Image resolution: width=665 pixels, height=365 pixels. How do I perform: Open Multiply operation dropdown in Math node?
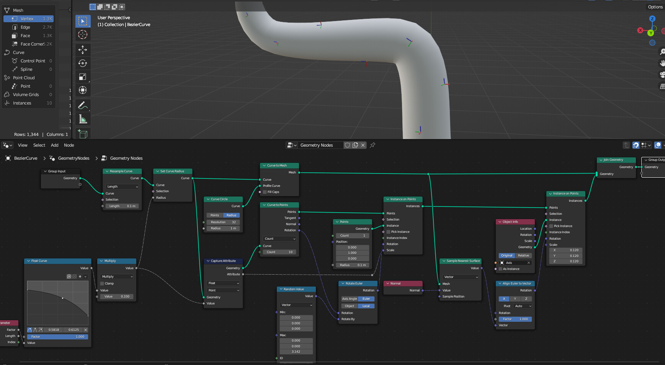pyautogui.click(x=117, y=277)
